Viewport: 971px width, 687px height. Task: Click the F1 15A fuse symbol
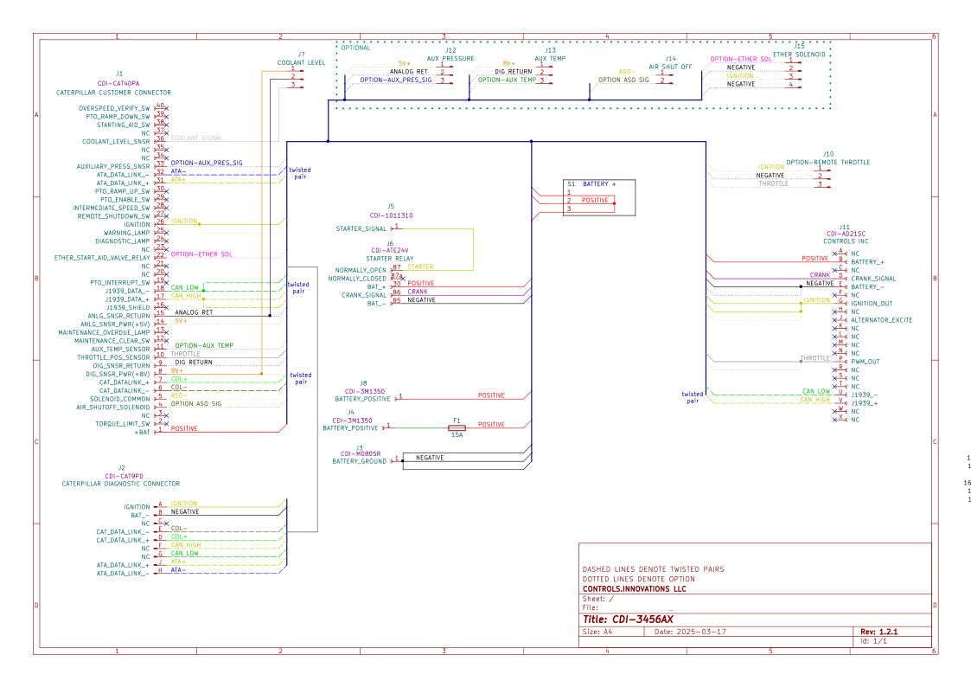click(x=457, y=428)
